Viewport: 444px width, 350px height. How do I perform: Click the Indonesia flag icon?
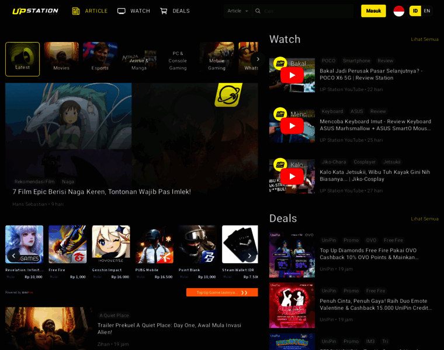[398, 11]
